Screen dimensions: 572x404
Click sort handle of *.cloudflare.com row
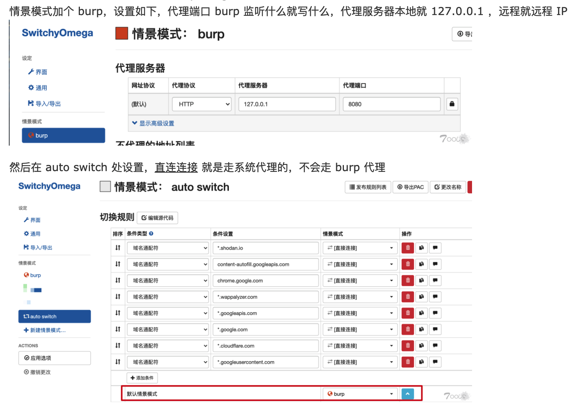click(x=118, y=345)
